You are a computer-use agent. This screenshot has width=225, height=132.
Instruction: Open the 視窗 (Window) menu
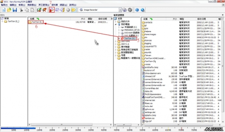click(63, 5)
